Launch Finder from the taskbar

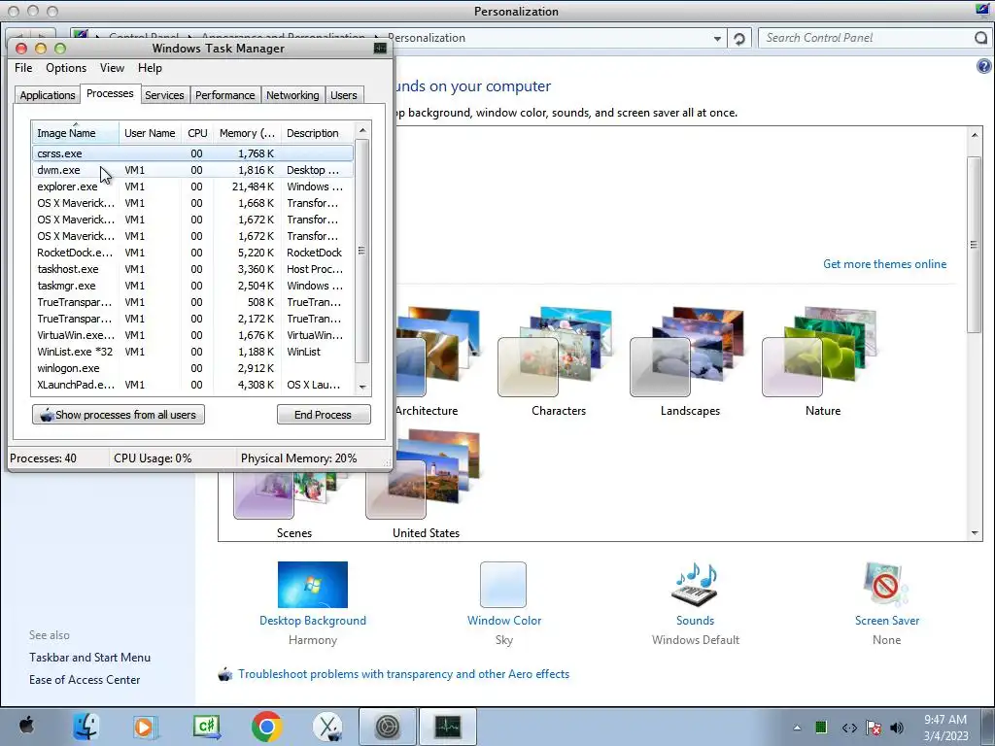coord(86,727)
